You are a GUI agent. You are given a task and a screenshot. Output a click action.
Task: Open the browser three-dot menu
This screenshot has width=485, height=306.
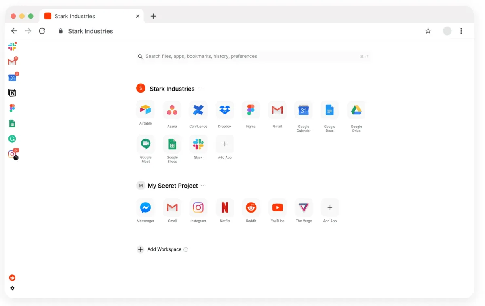461,31
